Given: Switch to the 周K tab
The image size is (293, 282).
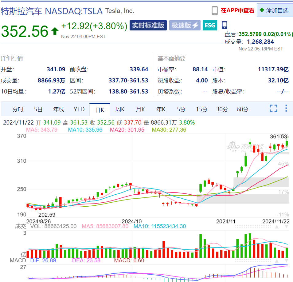Looking at the screenshot, I should point(120,109).
